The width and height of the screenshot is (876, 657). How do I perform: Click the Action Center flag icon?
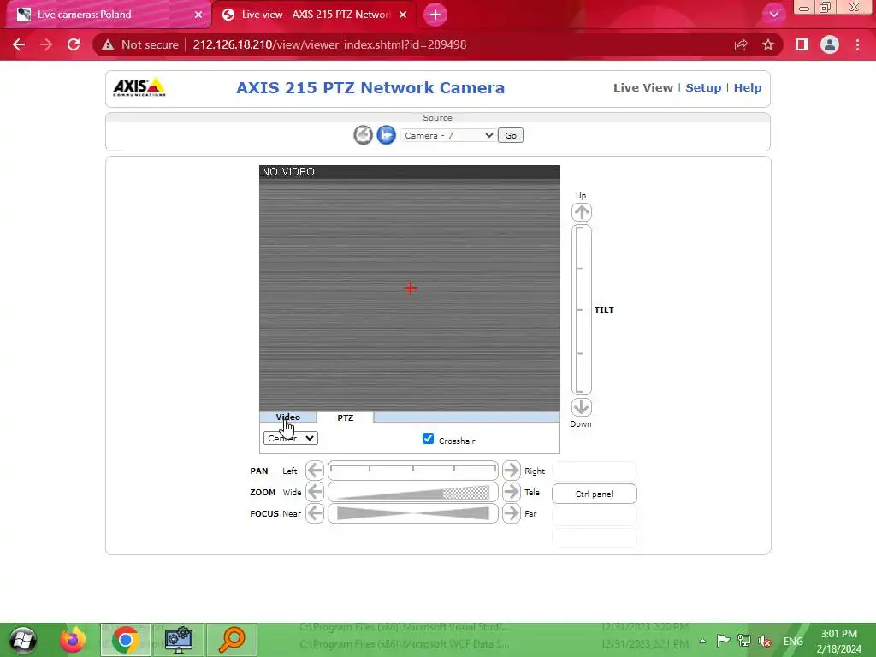(x=723, y=640)
